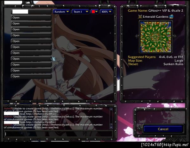Click the Cancel button

pyautogui.click(x=163, y=129)
